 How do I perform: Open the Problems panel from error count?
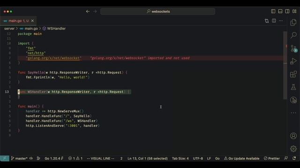75,159
